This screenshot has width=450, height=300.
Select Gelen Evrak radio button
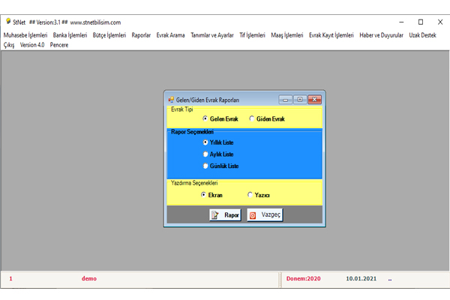tap(205, 118)
